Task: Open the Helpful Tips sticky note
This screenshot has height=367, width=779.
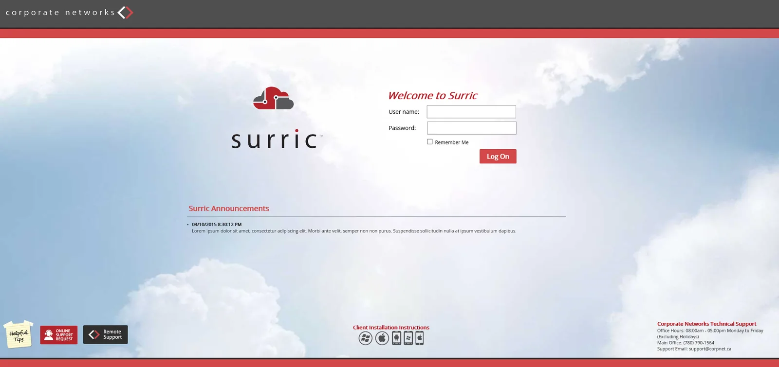Action: [19, 334]
